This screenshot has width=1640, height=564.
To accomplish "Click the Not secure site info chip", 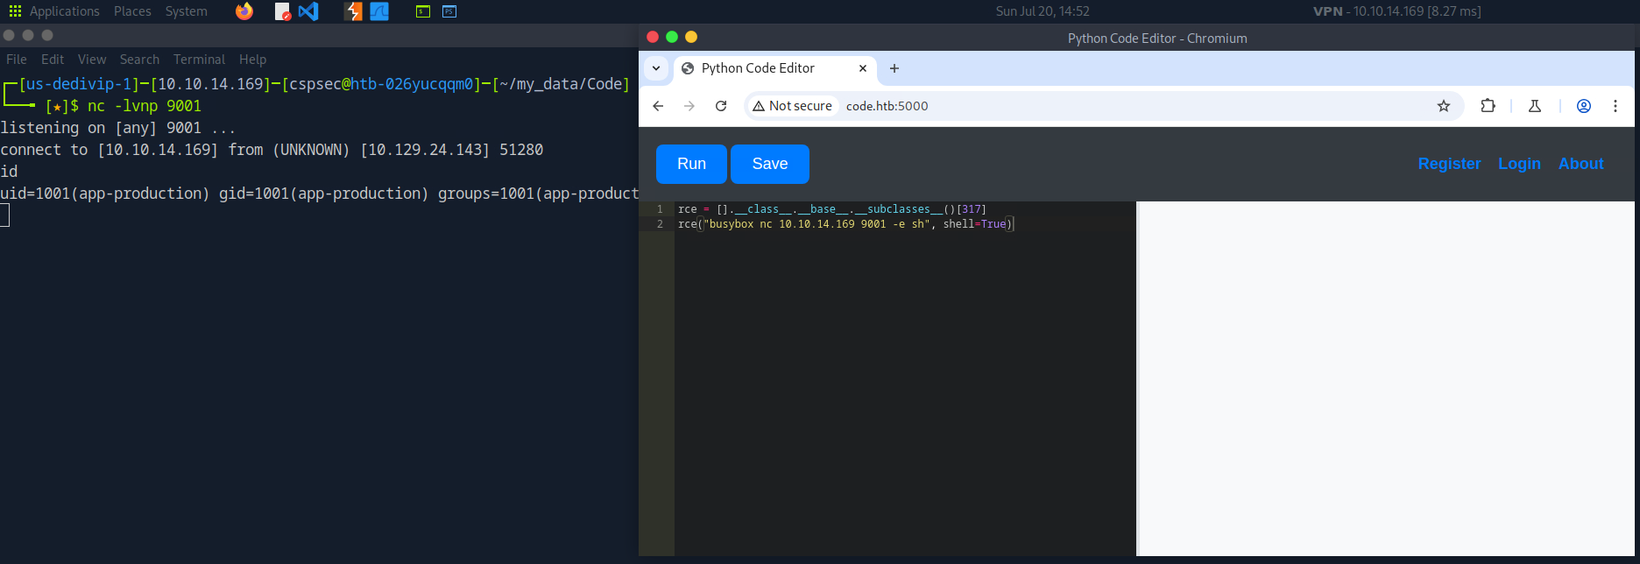I will point(792,106).
